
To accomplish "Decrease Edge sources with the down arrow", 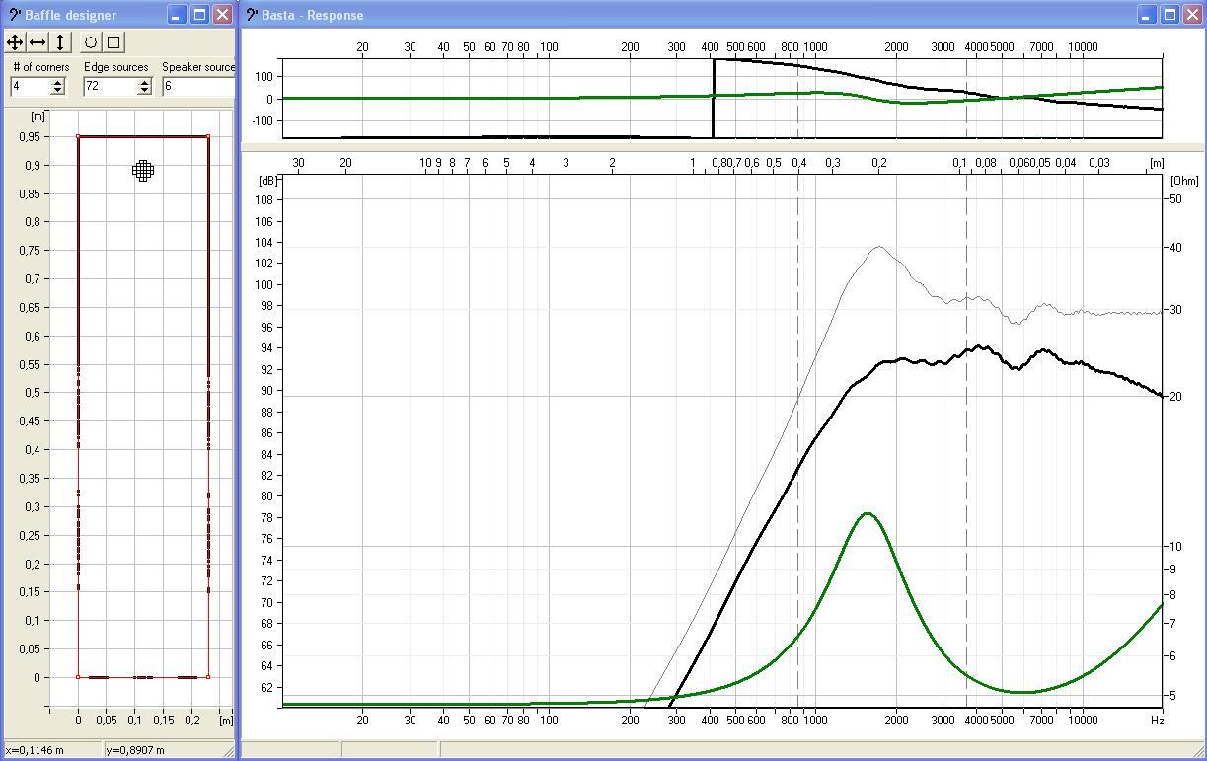I will (x=144, y=90).
